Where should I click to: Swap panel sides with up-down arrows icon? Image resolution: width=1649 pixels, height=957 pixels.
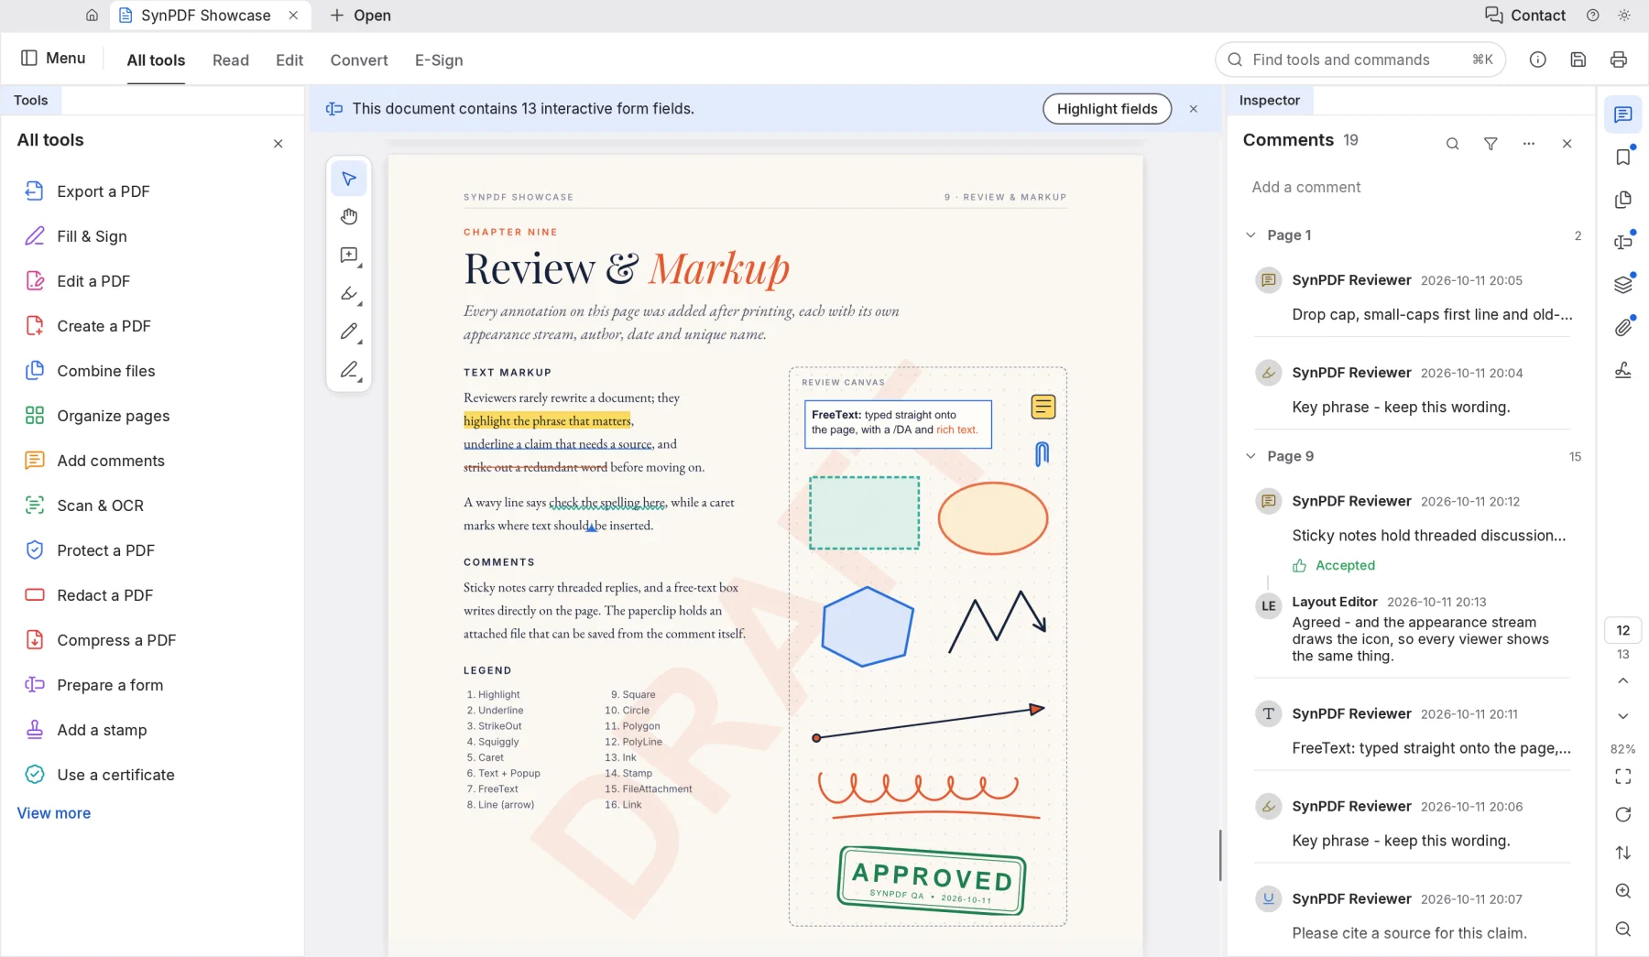coord(1623,853)
